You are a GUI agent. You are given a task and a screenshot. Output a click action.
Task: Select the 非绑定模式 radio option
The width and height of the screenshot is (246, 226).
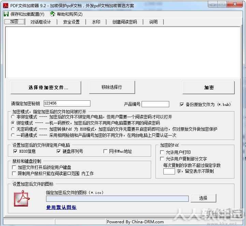13,117
